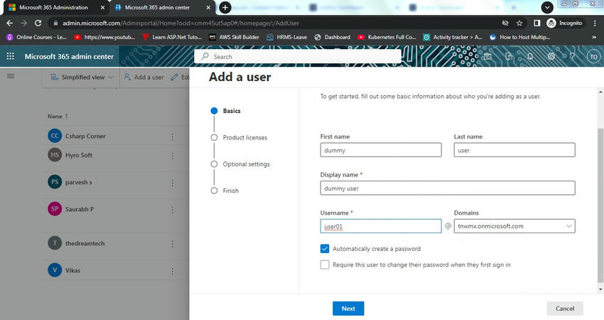Click the Cancel button

point(564,309)
